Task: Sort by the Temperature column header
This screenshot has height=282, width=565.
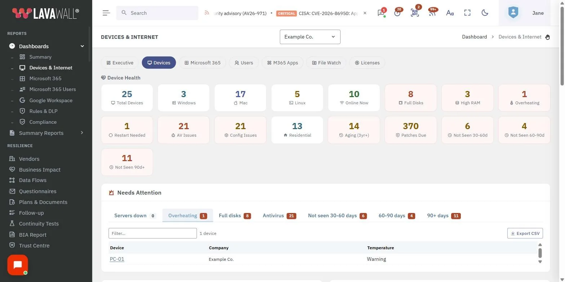Action: tap(381, 248)
